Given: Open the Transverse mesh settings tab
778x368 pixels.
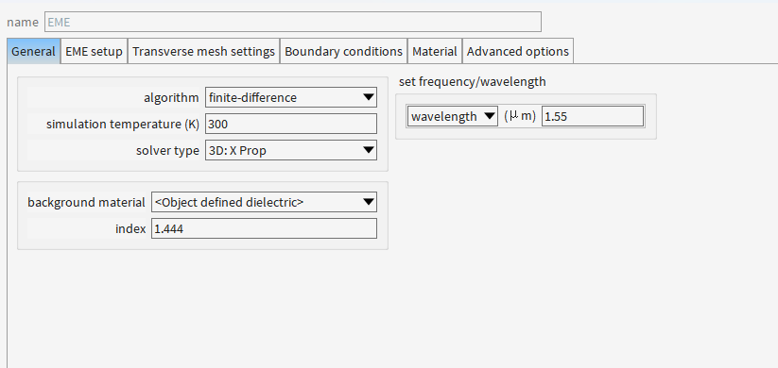Looking at the screenshot, I should pos(203,51).
